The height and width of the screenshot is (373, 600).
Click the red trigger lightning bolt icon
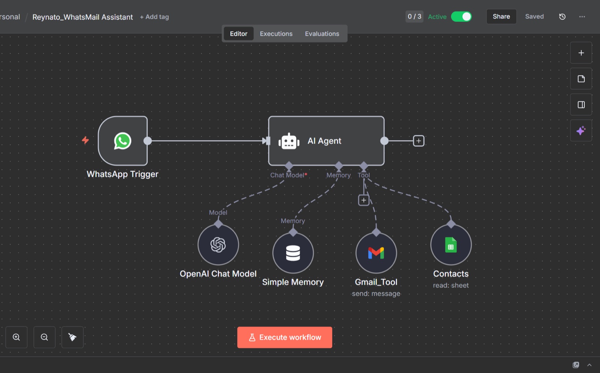85,140
